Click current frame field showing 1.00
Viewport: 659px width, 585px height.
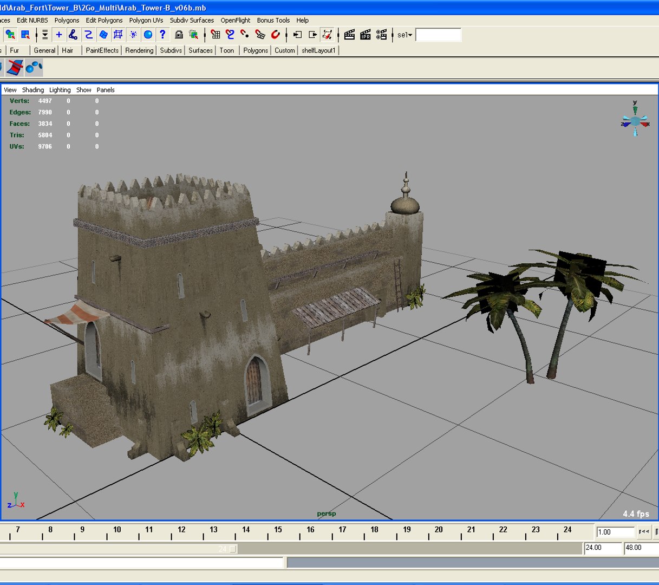pos(615,532)
